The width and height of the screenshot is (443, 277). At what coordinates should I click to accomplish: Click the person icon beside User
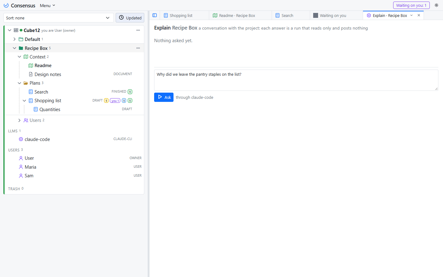pos(21,158)
